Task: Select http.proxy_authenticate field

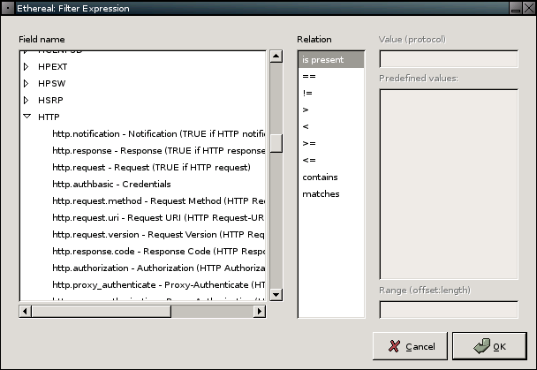Action: pos(159,284)
